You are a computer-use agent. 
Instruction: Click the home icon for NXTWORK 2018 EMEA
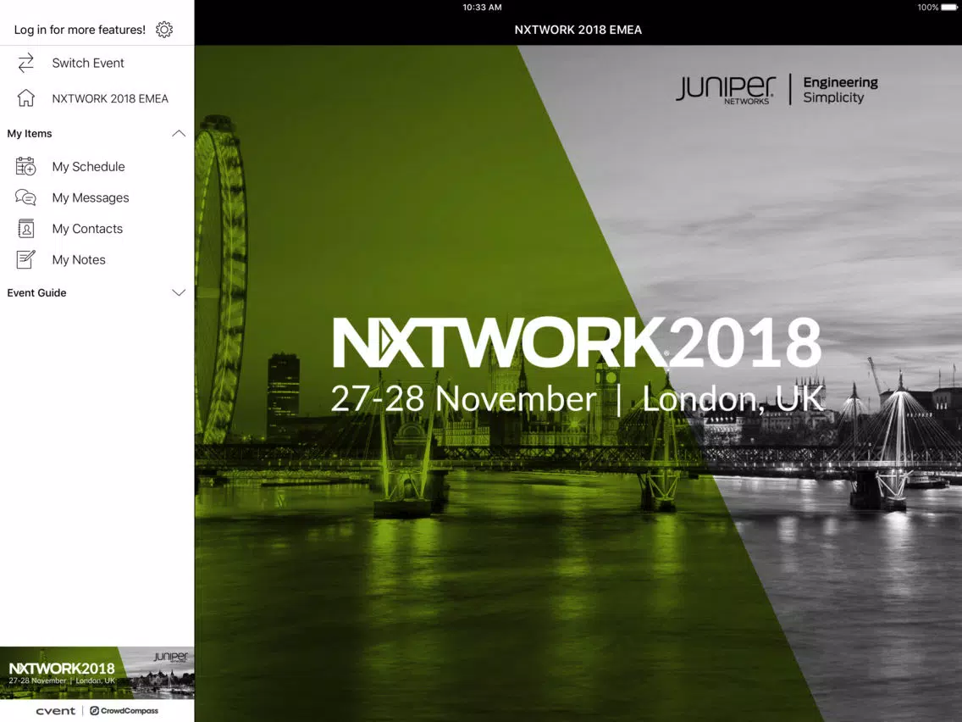tap(25, 98)
